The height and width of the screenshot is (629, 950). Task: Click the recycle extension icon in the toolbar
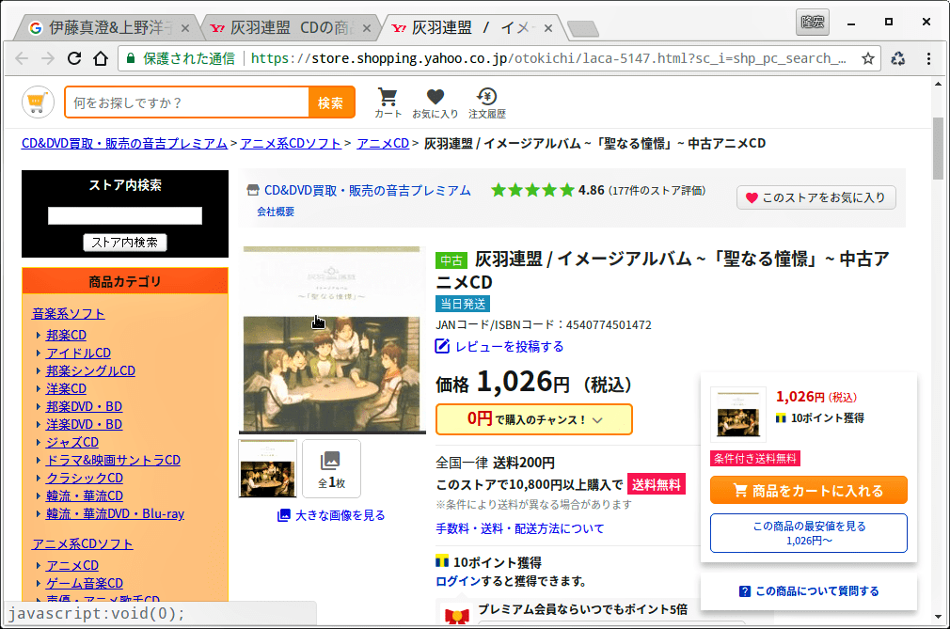click(898, 58)
